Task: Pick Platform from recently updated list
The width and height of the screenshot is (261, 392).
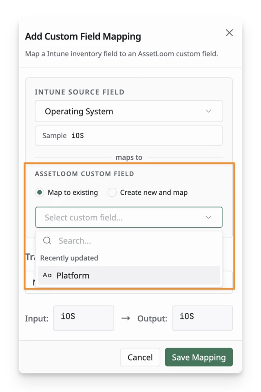Action: pos(129,275)
